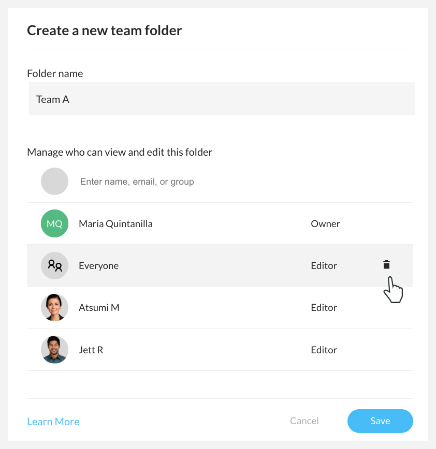The height and width of the screenshot is (449, 436).
Task: Select the Jett R name
Action: [x=91, y=350]
